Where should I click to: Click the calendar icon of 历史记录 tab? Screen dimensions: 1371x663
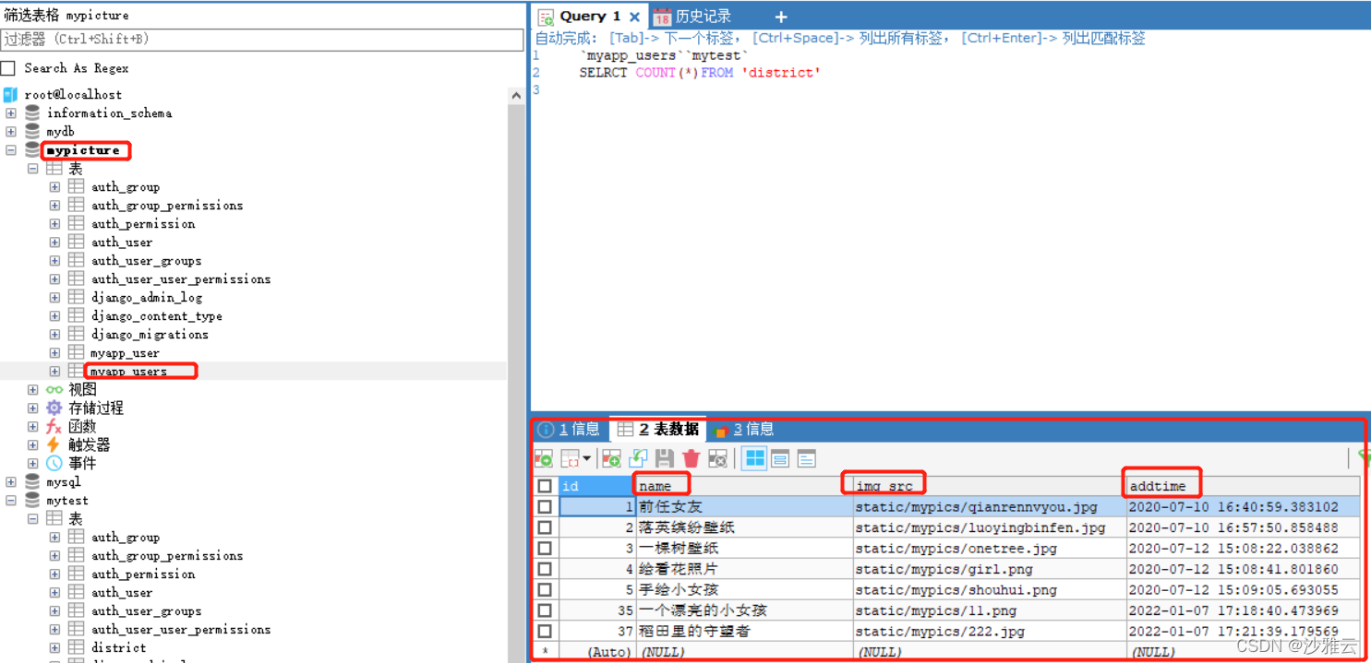pyautogui.click(x=662, y=17)
